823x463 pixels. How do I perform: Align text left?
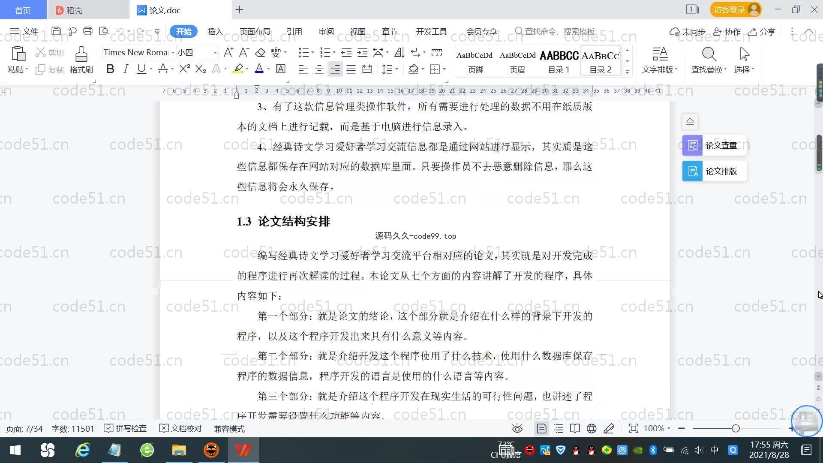pyautogui.click(x=303, y=69)
